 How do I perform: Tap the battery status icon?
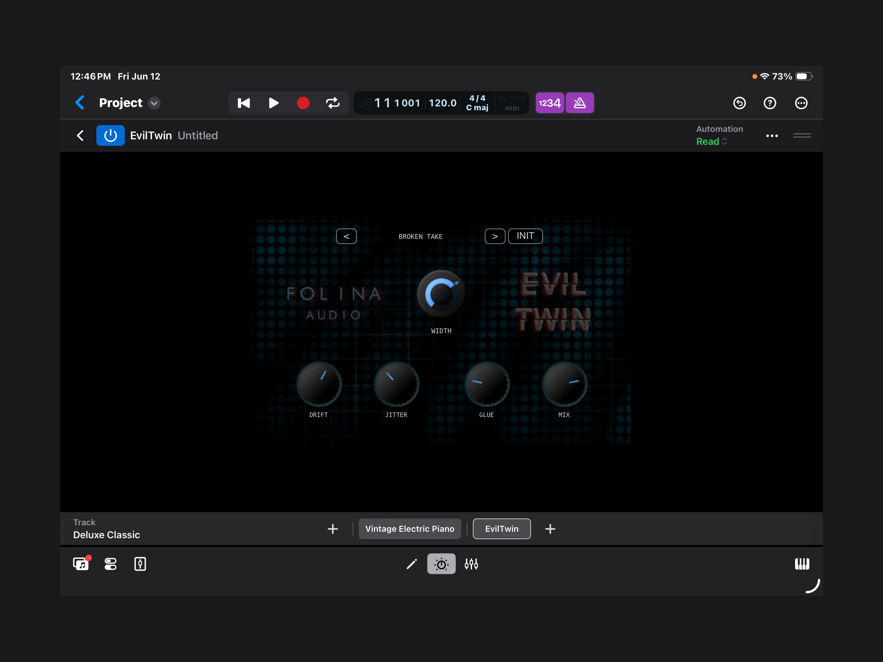(x=804, y=76)
